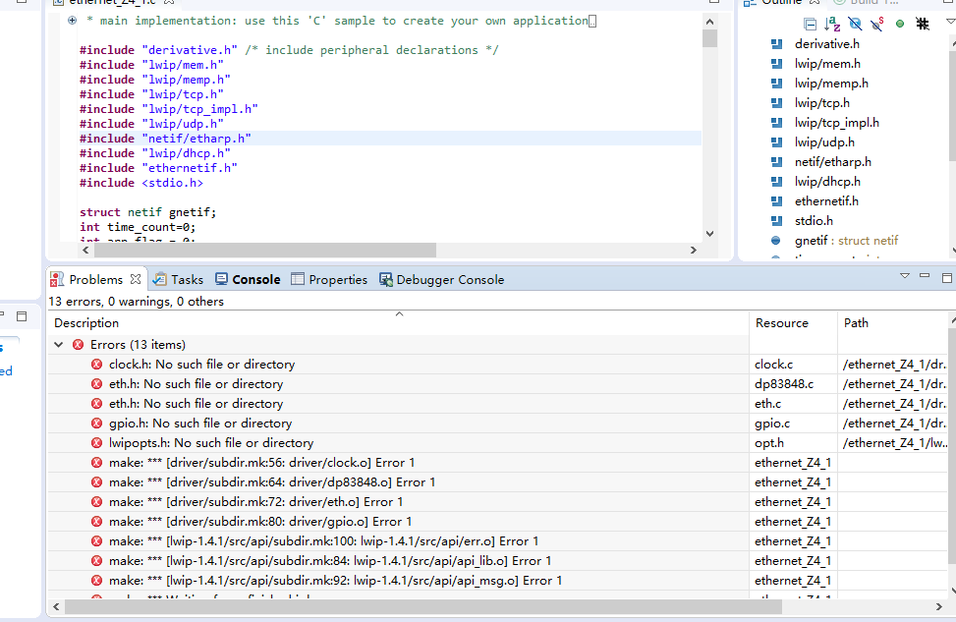
Task: Select the gnetif variable icon in Outline
Action: click(775, 241)
